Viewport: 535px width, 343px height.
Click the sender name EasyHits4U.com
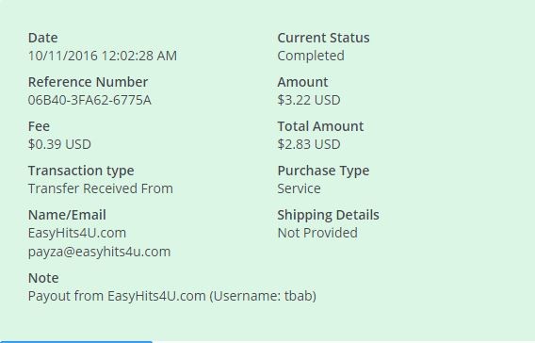pyautogui.click(x=77, y=233)
